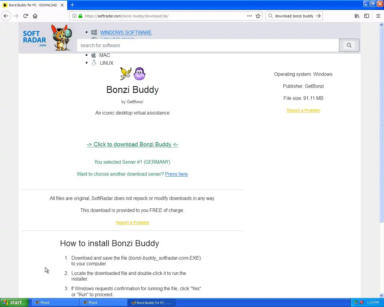384x307 pixels.
Task: Click File size: 91.11 MB text
Action: click(303, 98)
